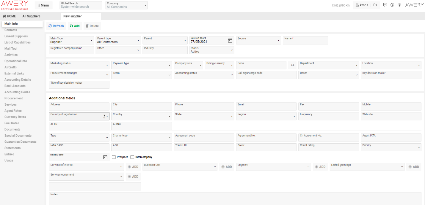This screenshot has height=205, width=425.
Task: Click the logout arrow icon beside kate.r
Action: point(375,5)
